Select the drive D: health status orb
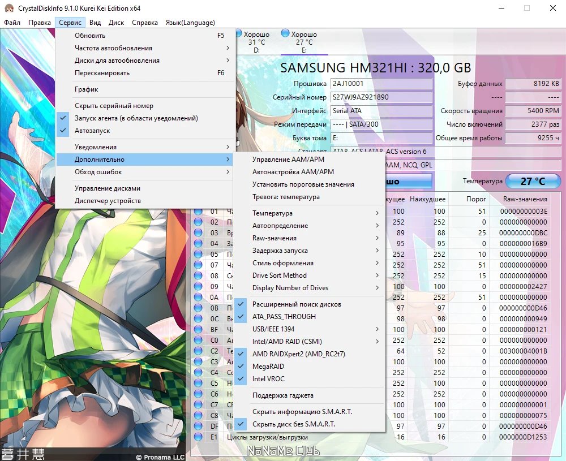This screenshot has height=461, width=566. tap(238, 33)
